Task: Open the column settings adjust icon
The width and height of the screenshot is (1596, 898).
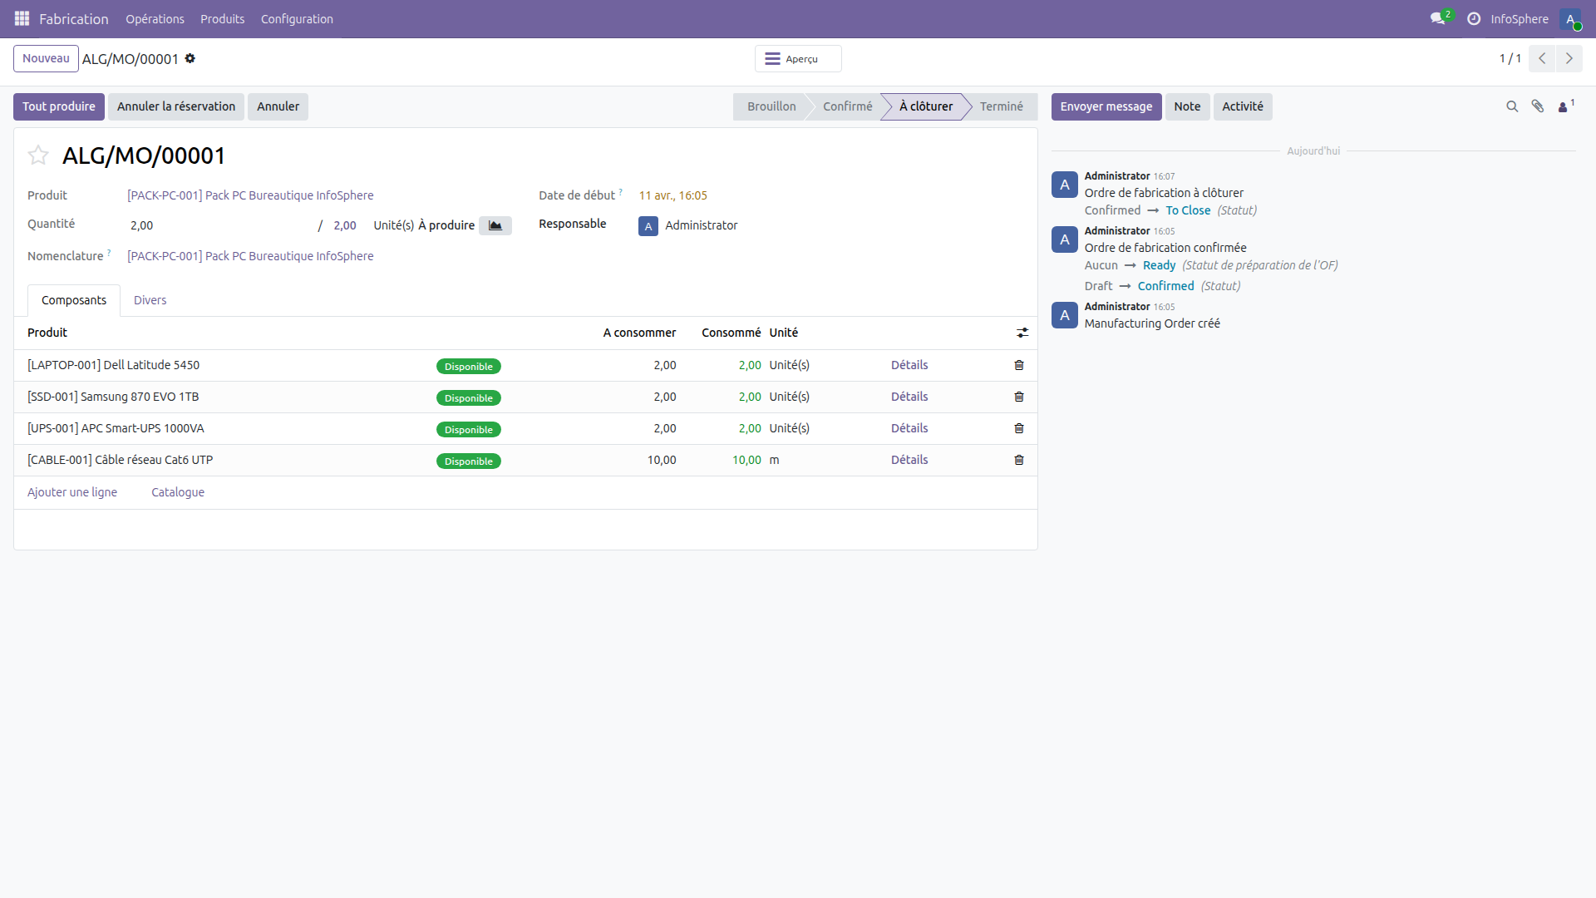Action: click(x=1022, y=333)
